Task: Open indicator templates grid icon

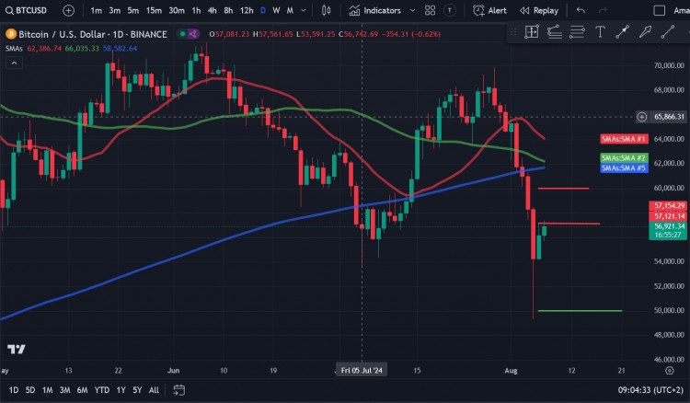Action: tap(431, 10)
